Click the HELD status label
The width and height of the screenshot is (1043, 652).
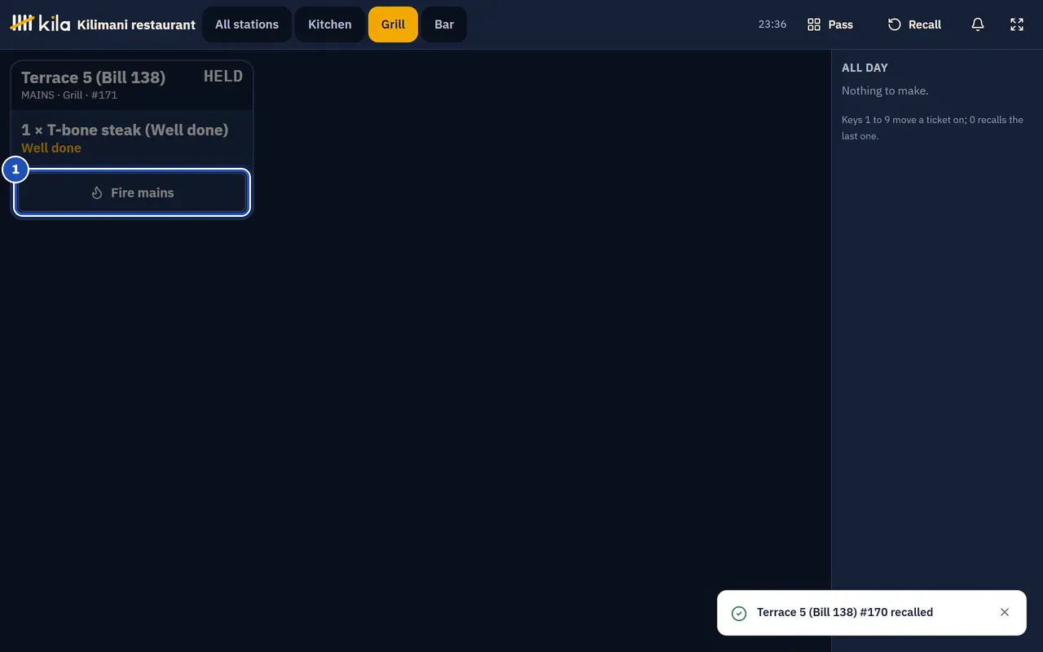223,76
